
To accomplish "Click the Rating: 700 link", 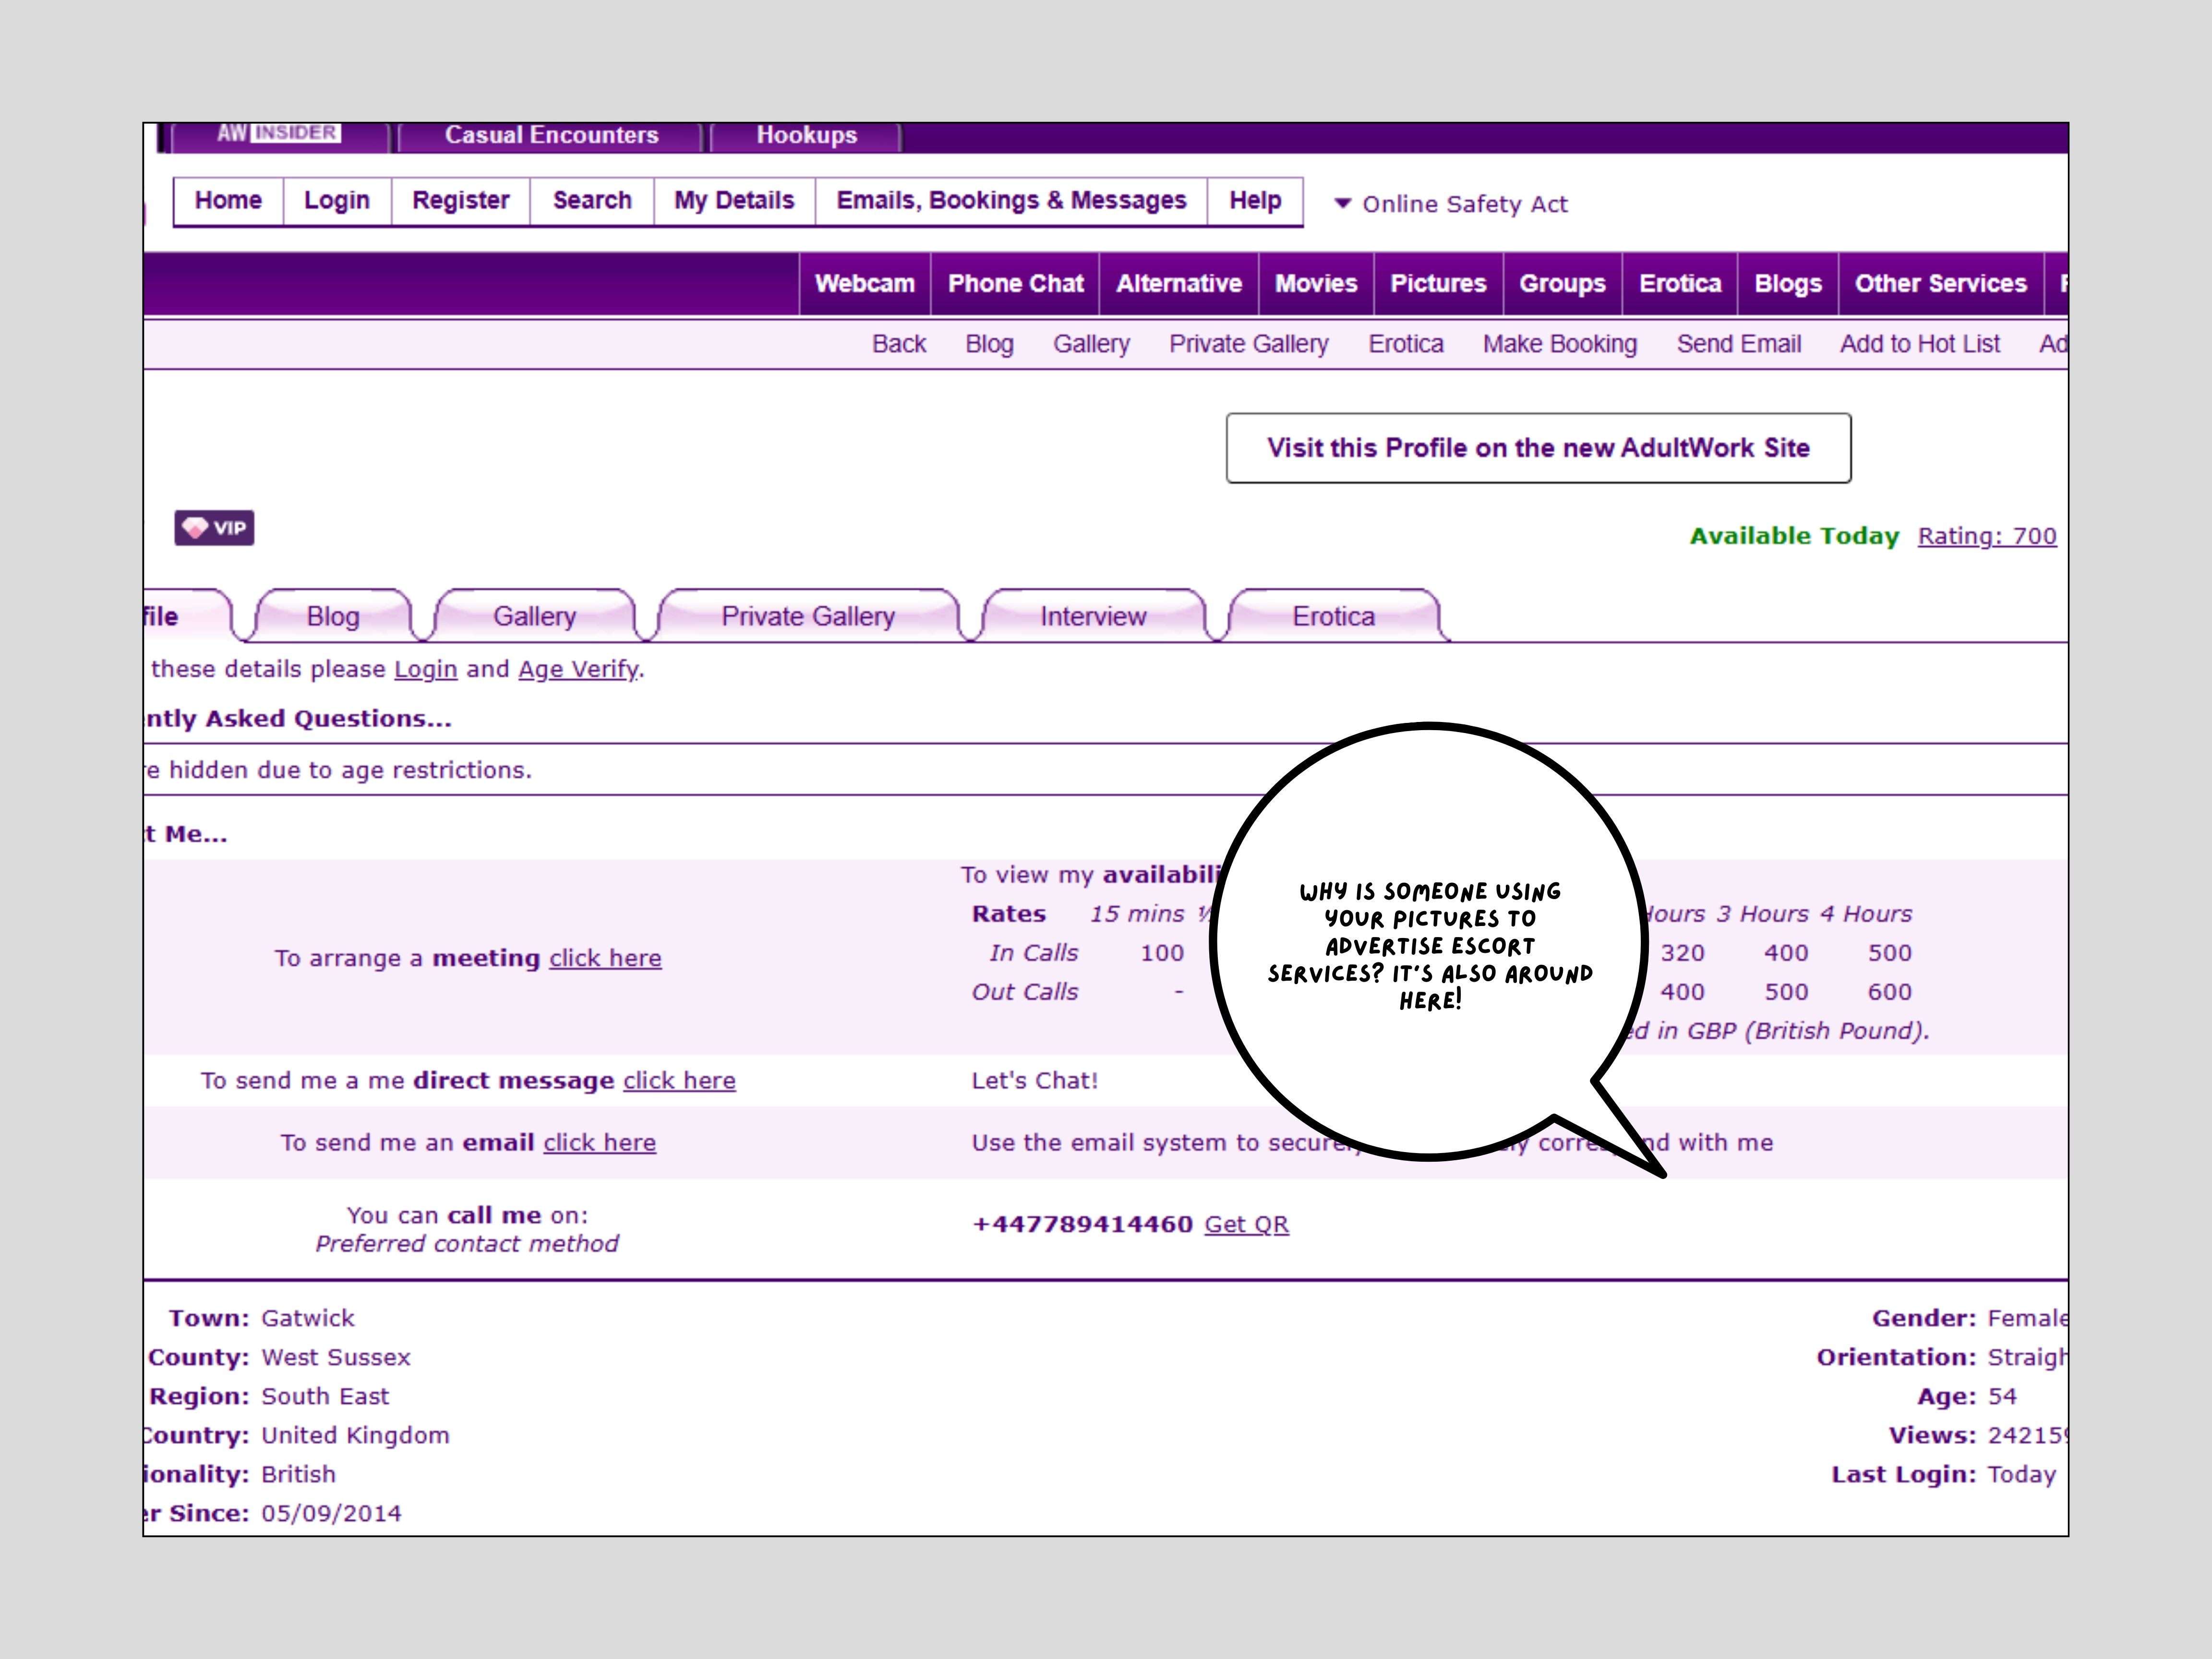I will pyautogui.click(x=1986, y=536).
